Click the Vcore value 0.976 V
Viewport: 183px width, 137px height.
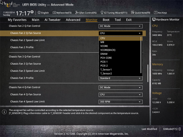[171, 45]
